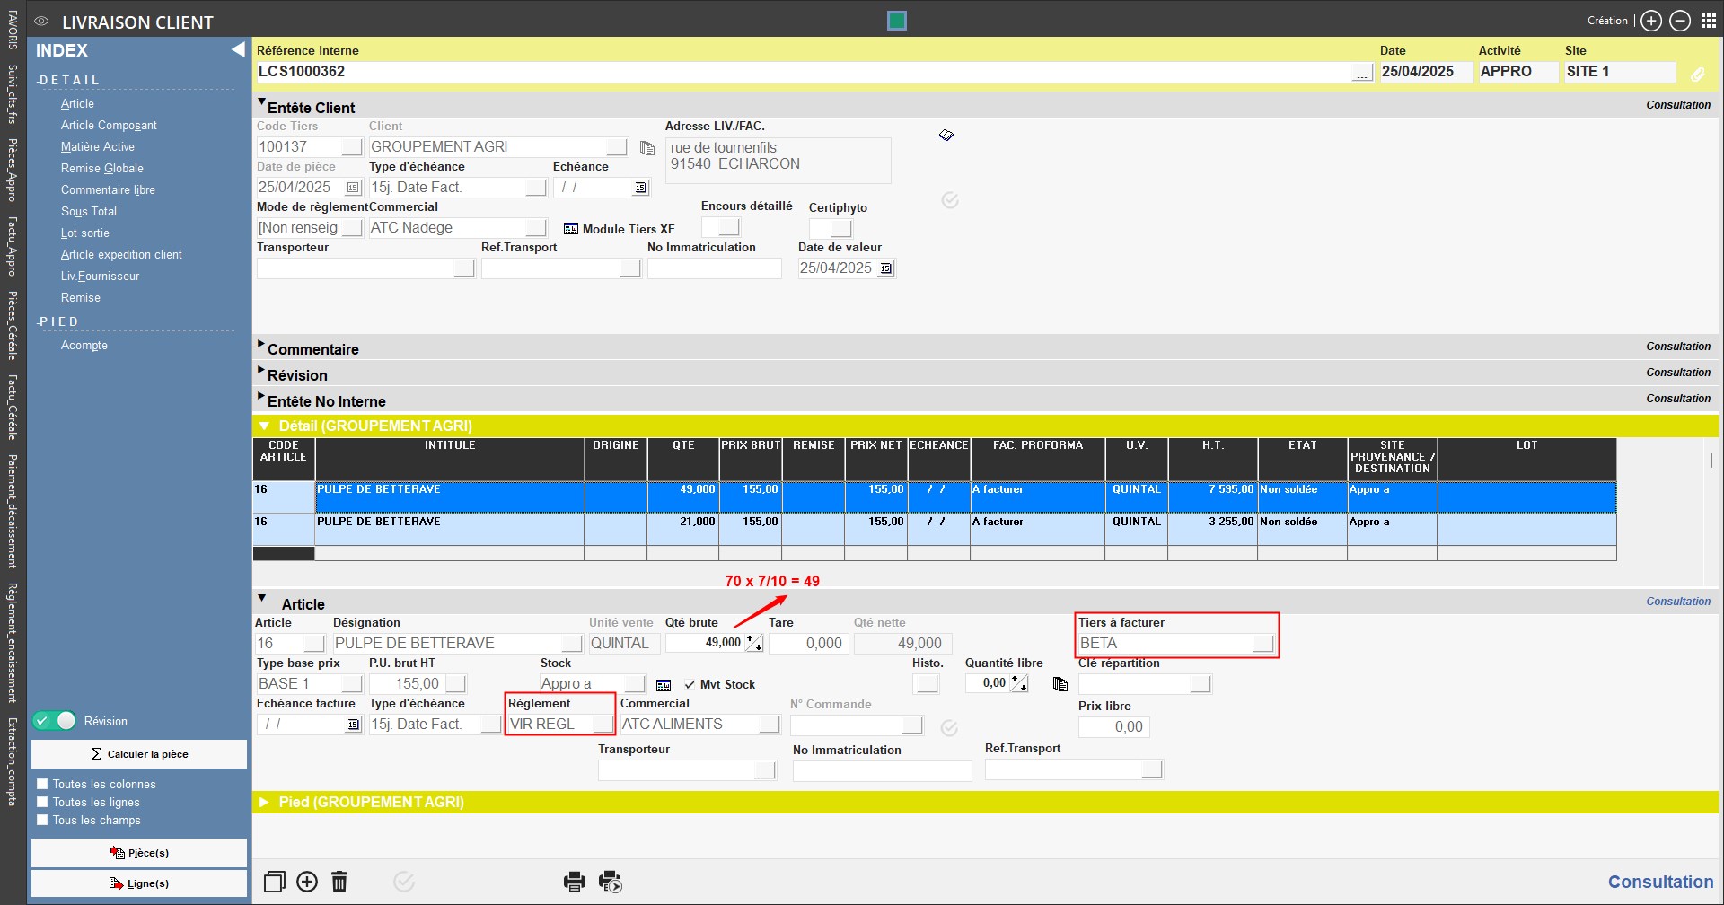The width and height of the screenshot is (1724, 905).
Task: Select Acompte in the index list
Action: [x=84, y=345]
